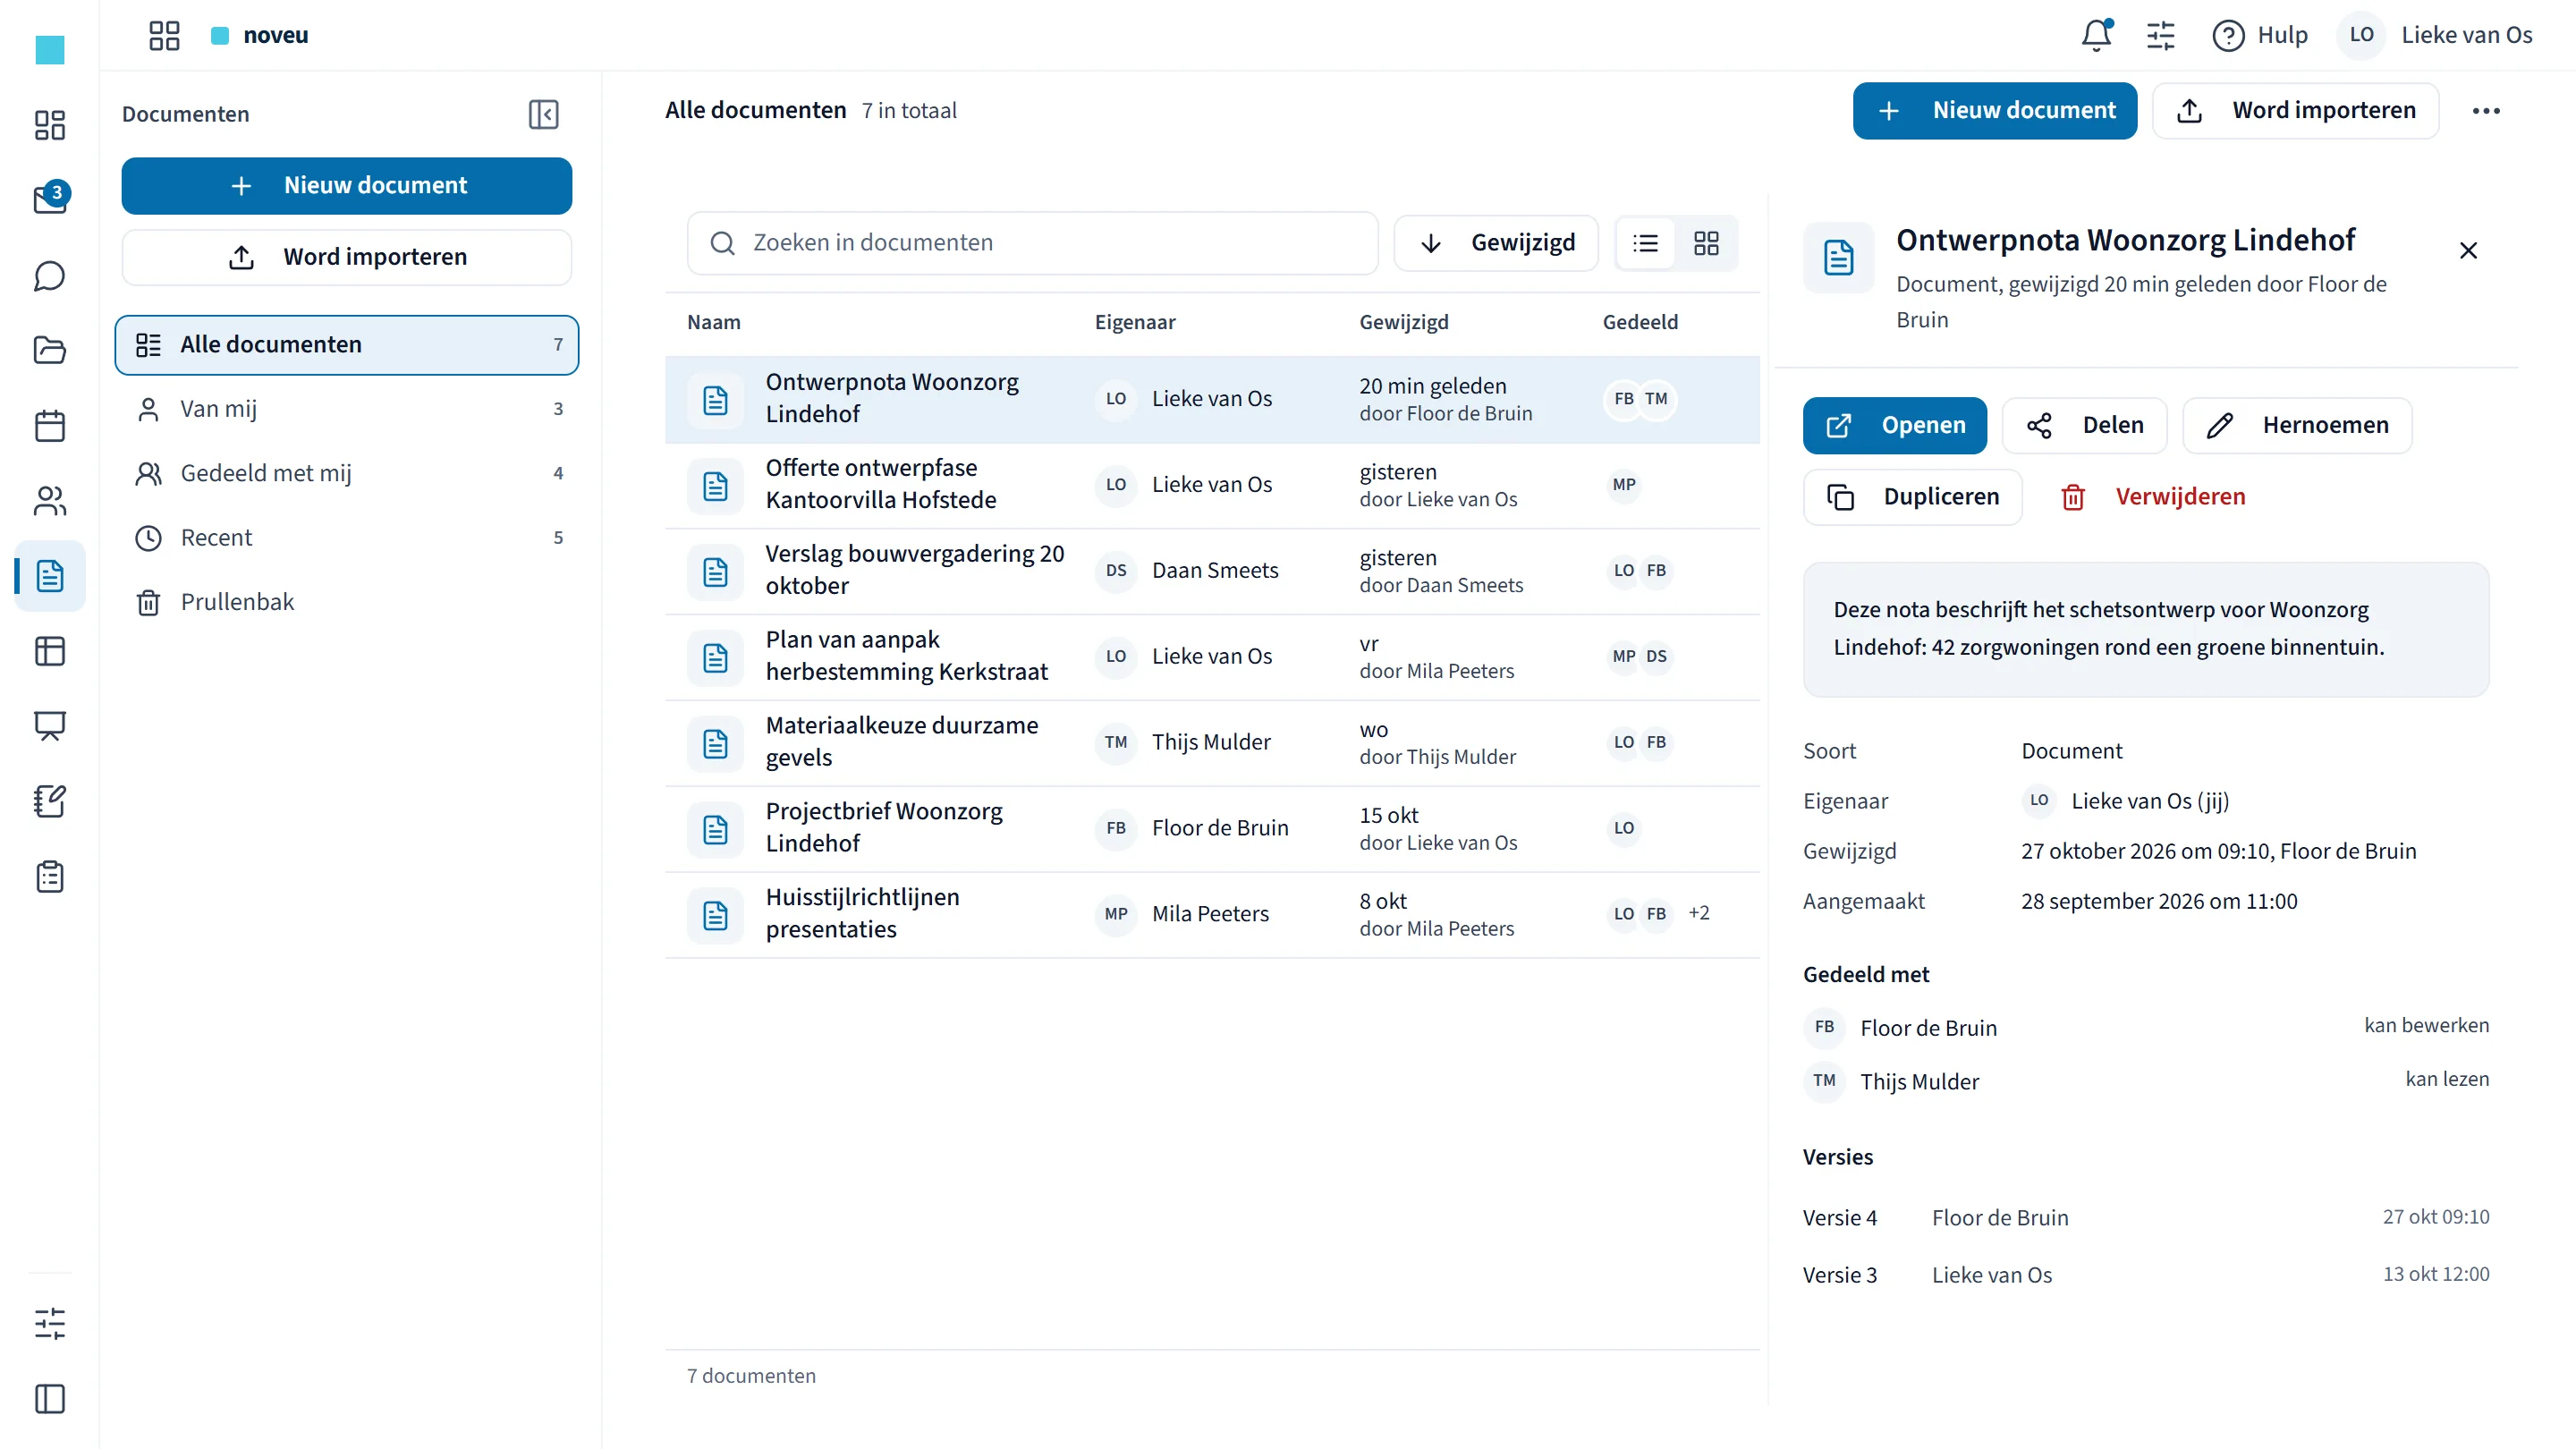
Task: Click the Openen button
Action: pos(1894,425)
